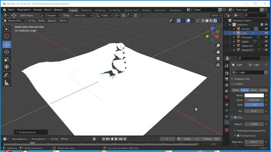
Task: Click the Blender logo menu icon
Action: [x=4, y=10]
